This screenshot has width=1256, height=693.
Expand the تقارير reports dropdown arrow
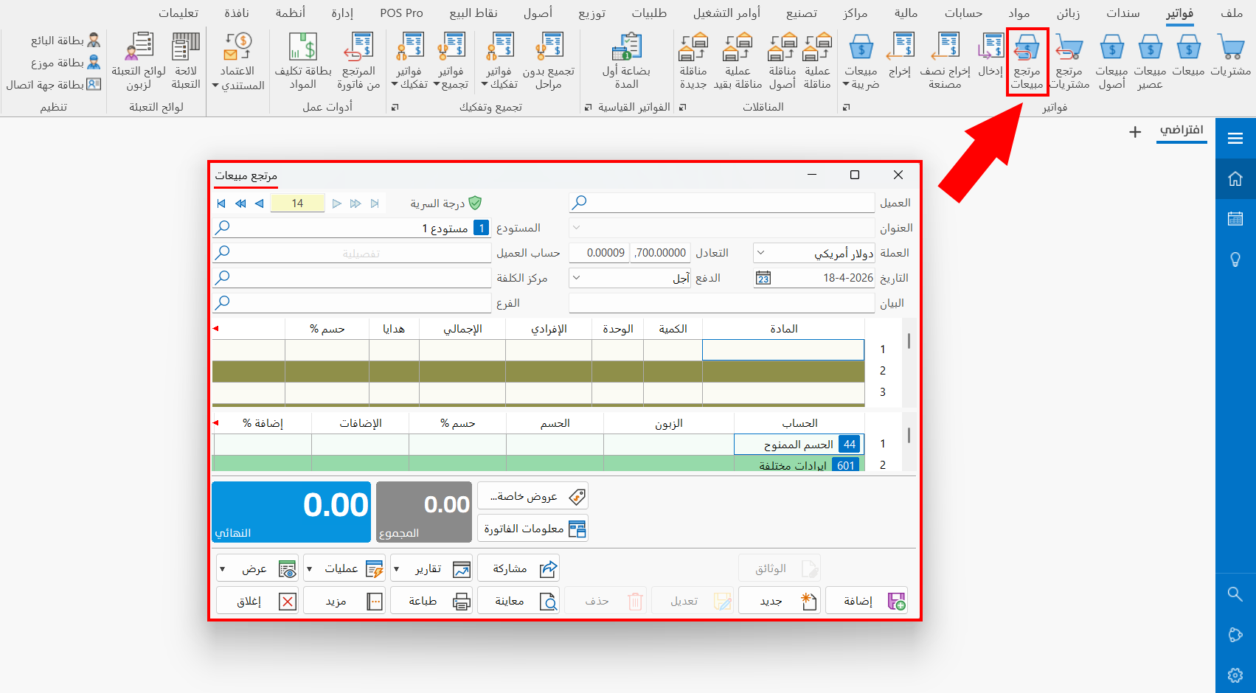pos(397,569)
